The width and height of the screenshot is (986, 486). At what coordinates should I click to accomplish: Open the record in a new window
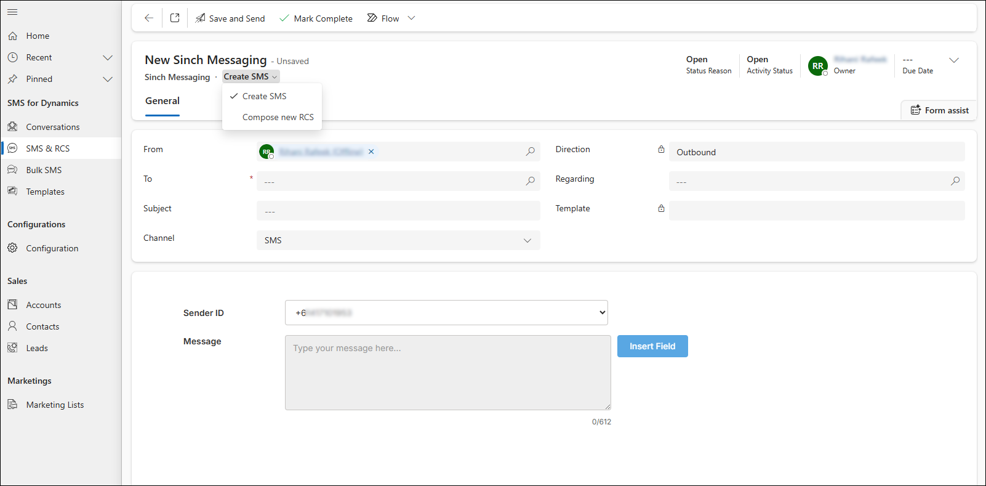[175, 18]
